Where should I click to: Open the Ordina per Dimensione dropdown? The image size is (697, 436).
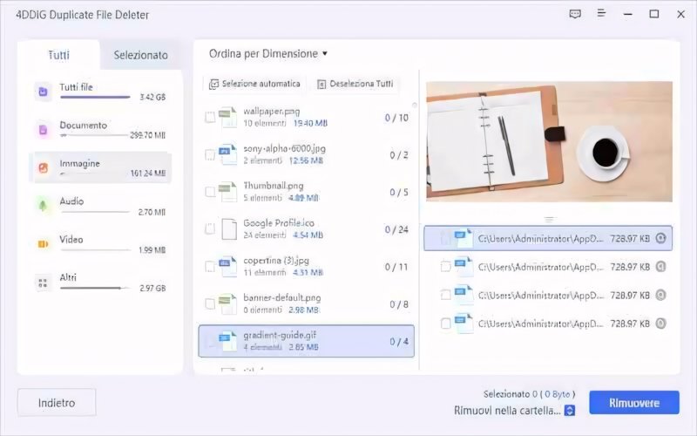[268, 54]
